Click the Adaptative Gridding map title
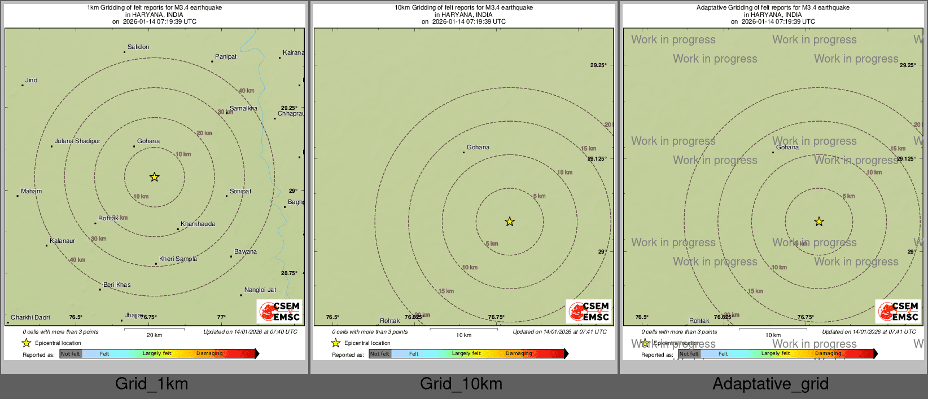Image resolution: width=928 pixels, height=399 pixels. click(773, 15)
